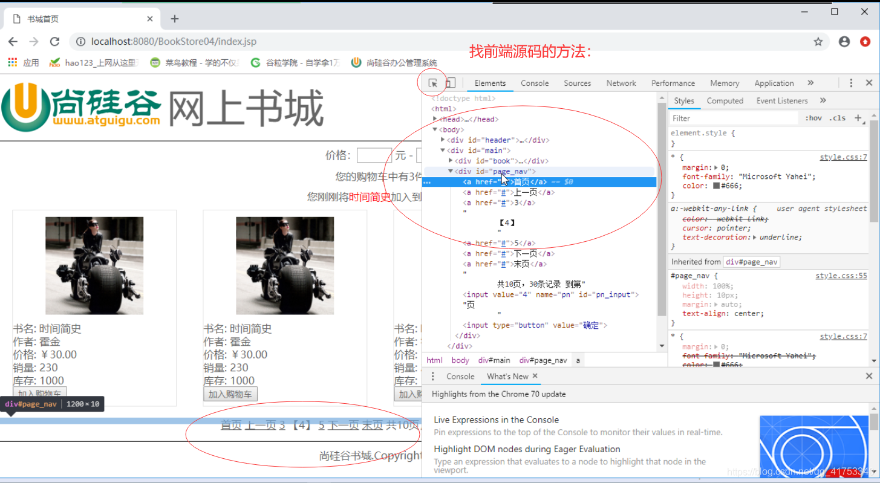Image resolution: width=880 pixels, height=483 pixels.
Task: Expand the head node
Action: coord(435,119)
